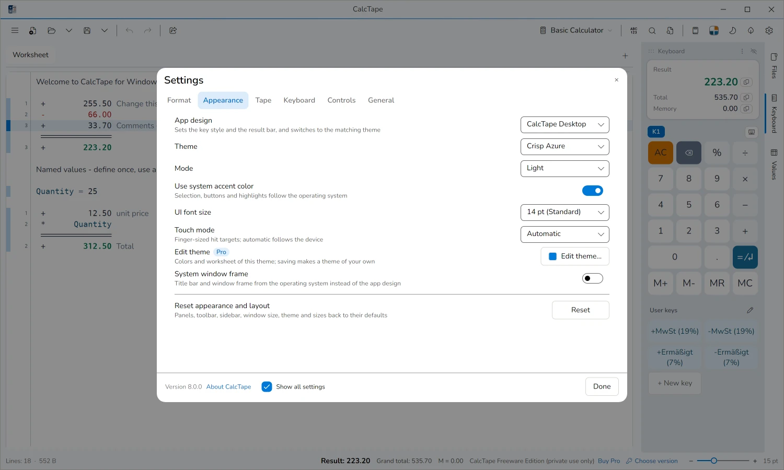This screenshot has height=470, width=784.
Task: Toggle Use system accent color switch
Action: click(x=593, y=191)
